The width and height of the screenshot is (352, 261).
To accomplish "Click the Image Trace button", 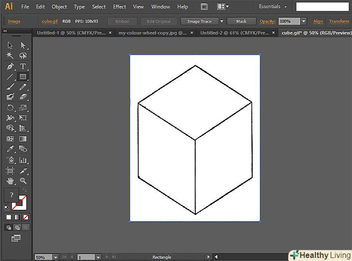I will [200, 21].
